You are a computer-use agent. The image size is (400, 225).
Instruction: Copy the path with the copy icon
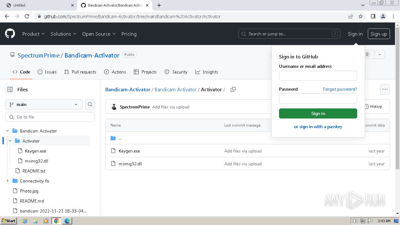point(233,89)
